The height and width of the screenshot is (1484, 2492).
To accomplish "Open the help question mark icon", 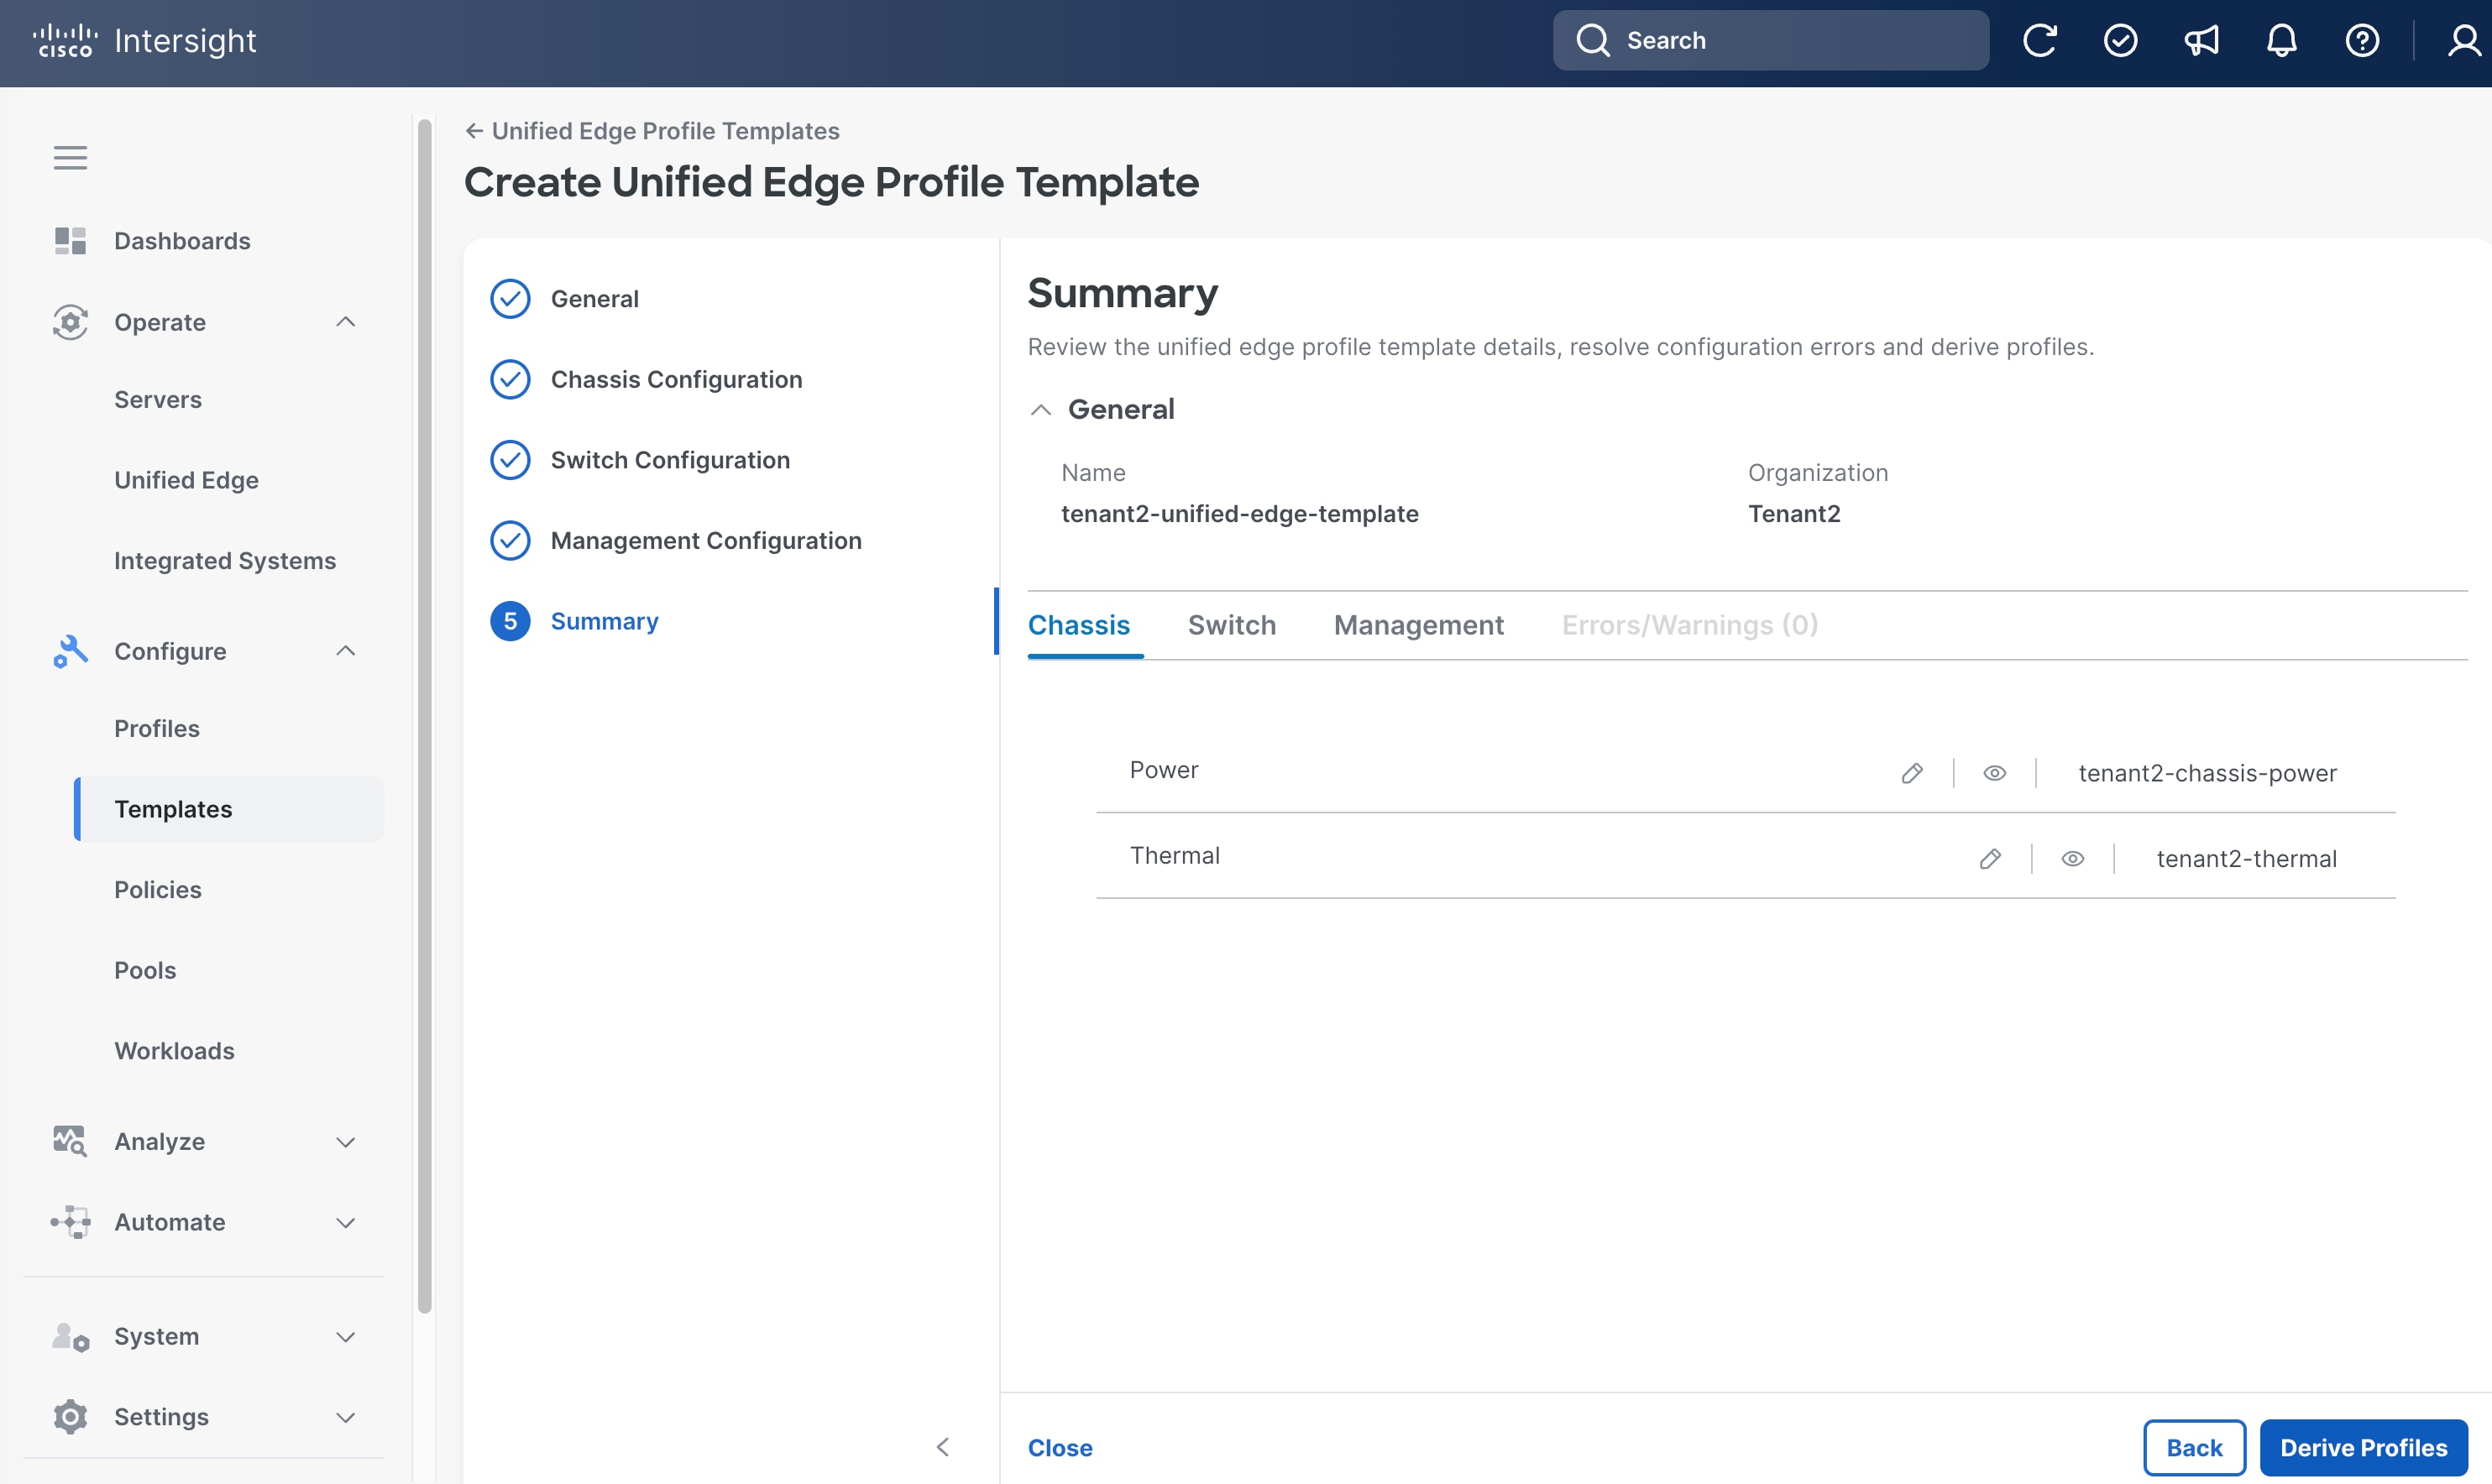I will click(x=2362, y=41).
